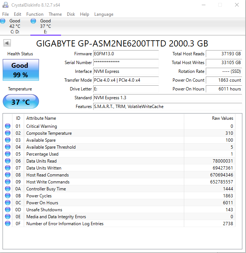Click raw value 670694346

222,175
